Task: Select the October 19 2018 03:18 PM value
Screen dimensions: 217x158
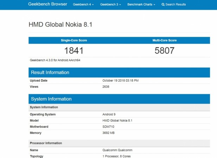Action: point(120,80)
